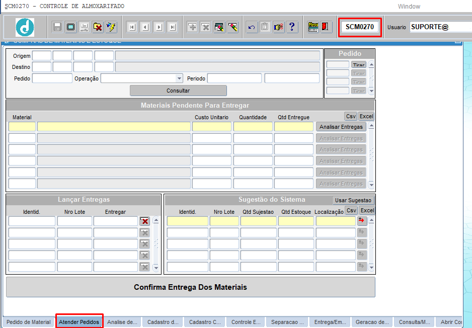Click red arrow in first Sugestão row

coord(362,221)
